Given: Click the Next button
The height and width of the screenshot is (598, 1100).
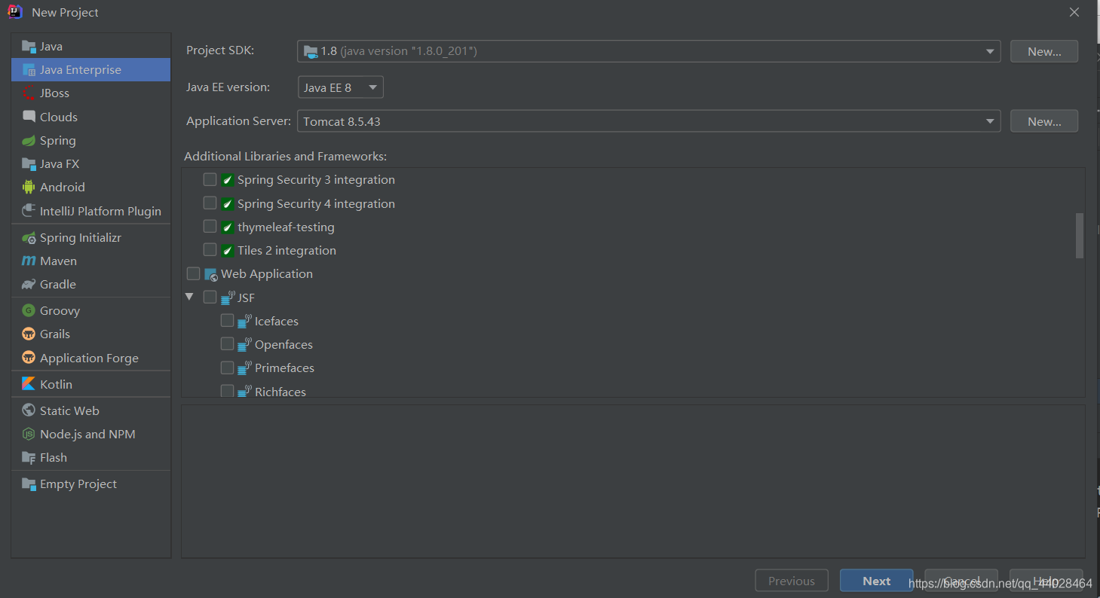Looking at the screenshot, I should coord(877,581).
